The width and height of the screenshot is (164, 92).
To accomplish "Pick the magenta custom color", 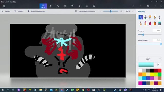I will [140, 83].
